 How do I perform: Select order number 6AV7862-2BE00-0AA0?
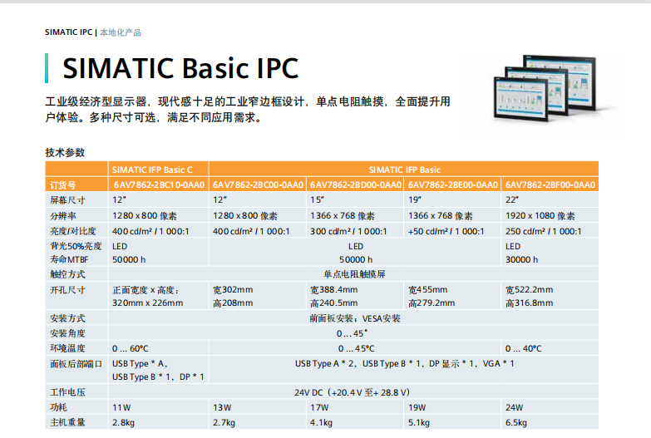(453, 185)
